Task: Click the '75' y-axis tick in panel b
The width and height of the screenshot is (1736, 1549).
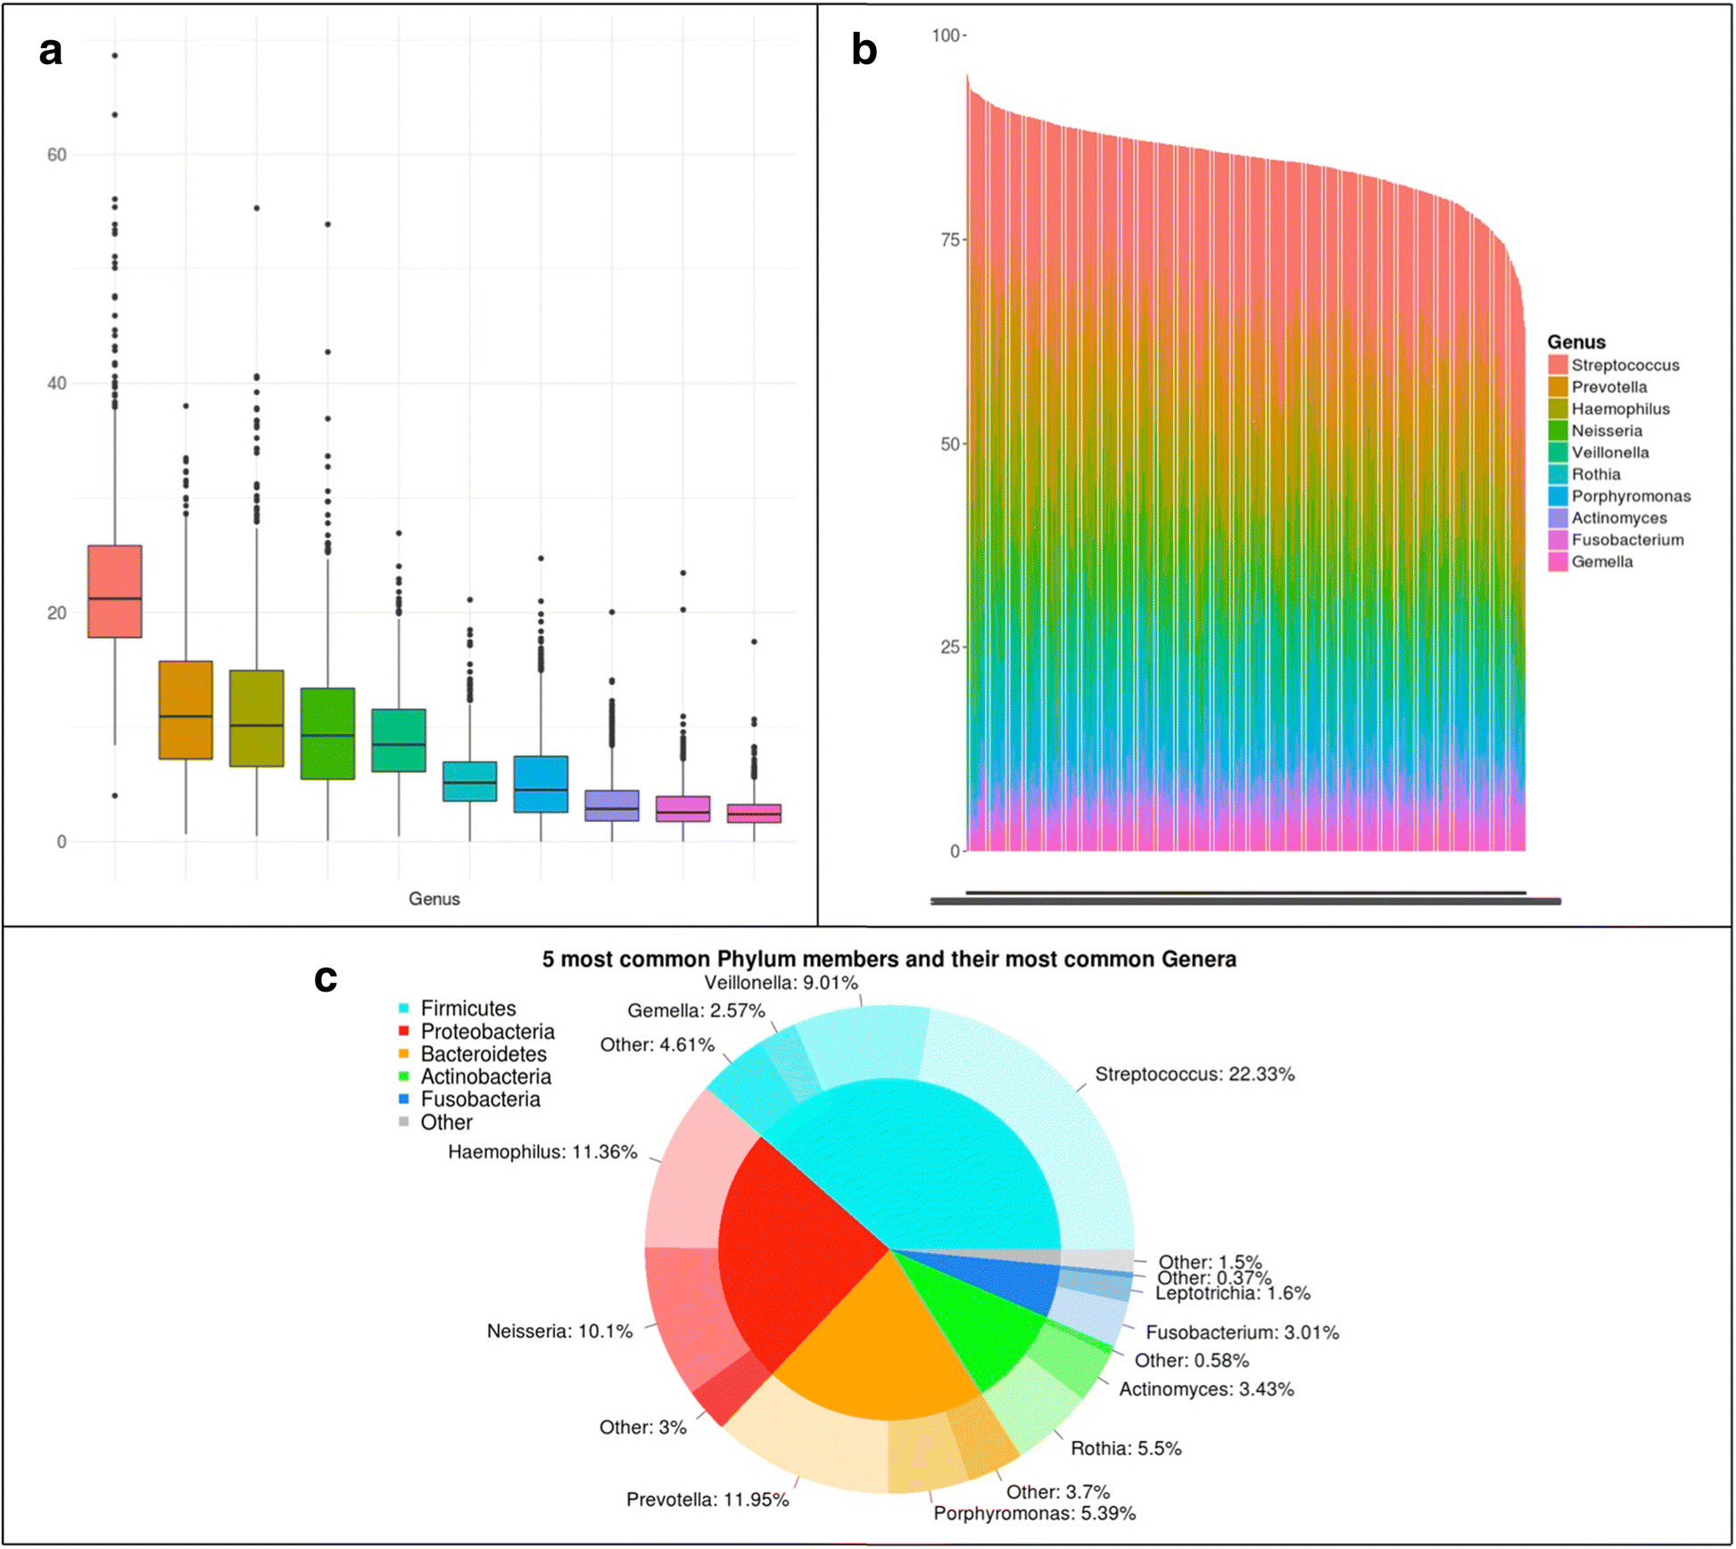Action: (x=950, y=240)
